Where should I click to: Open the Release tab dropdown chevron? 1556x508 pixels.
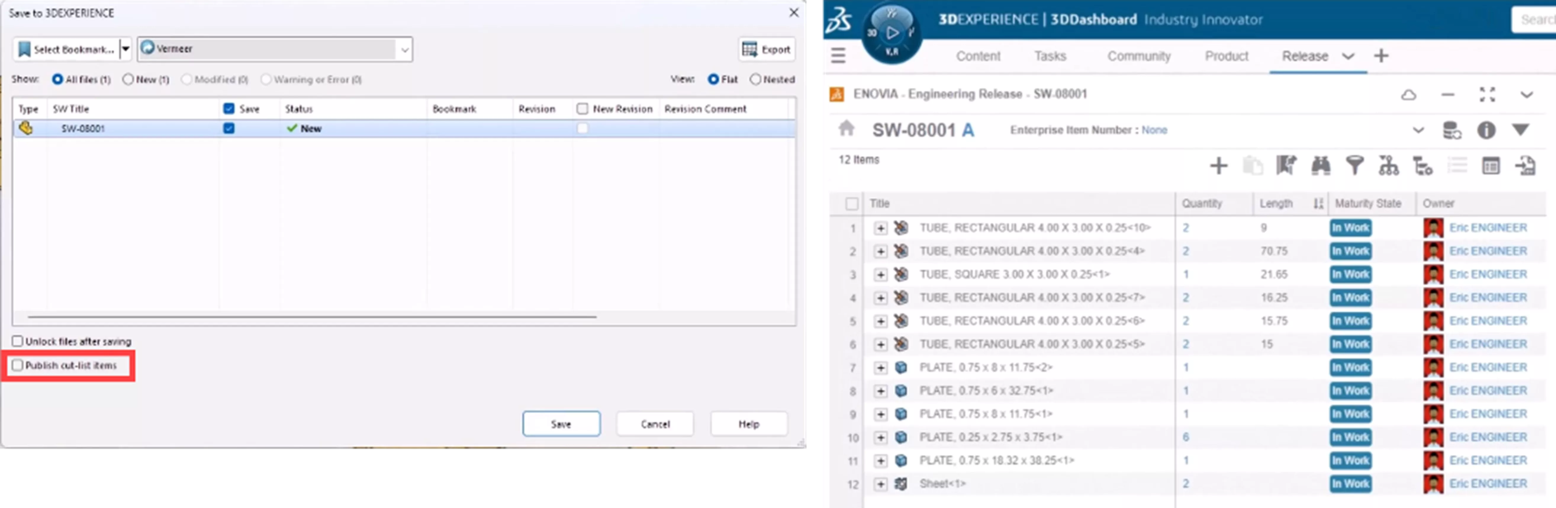tap(1348, 56)
